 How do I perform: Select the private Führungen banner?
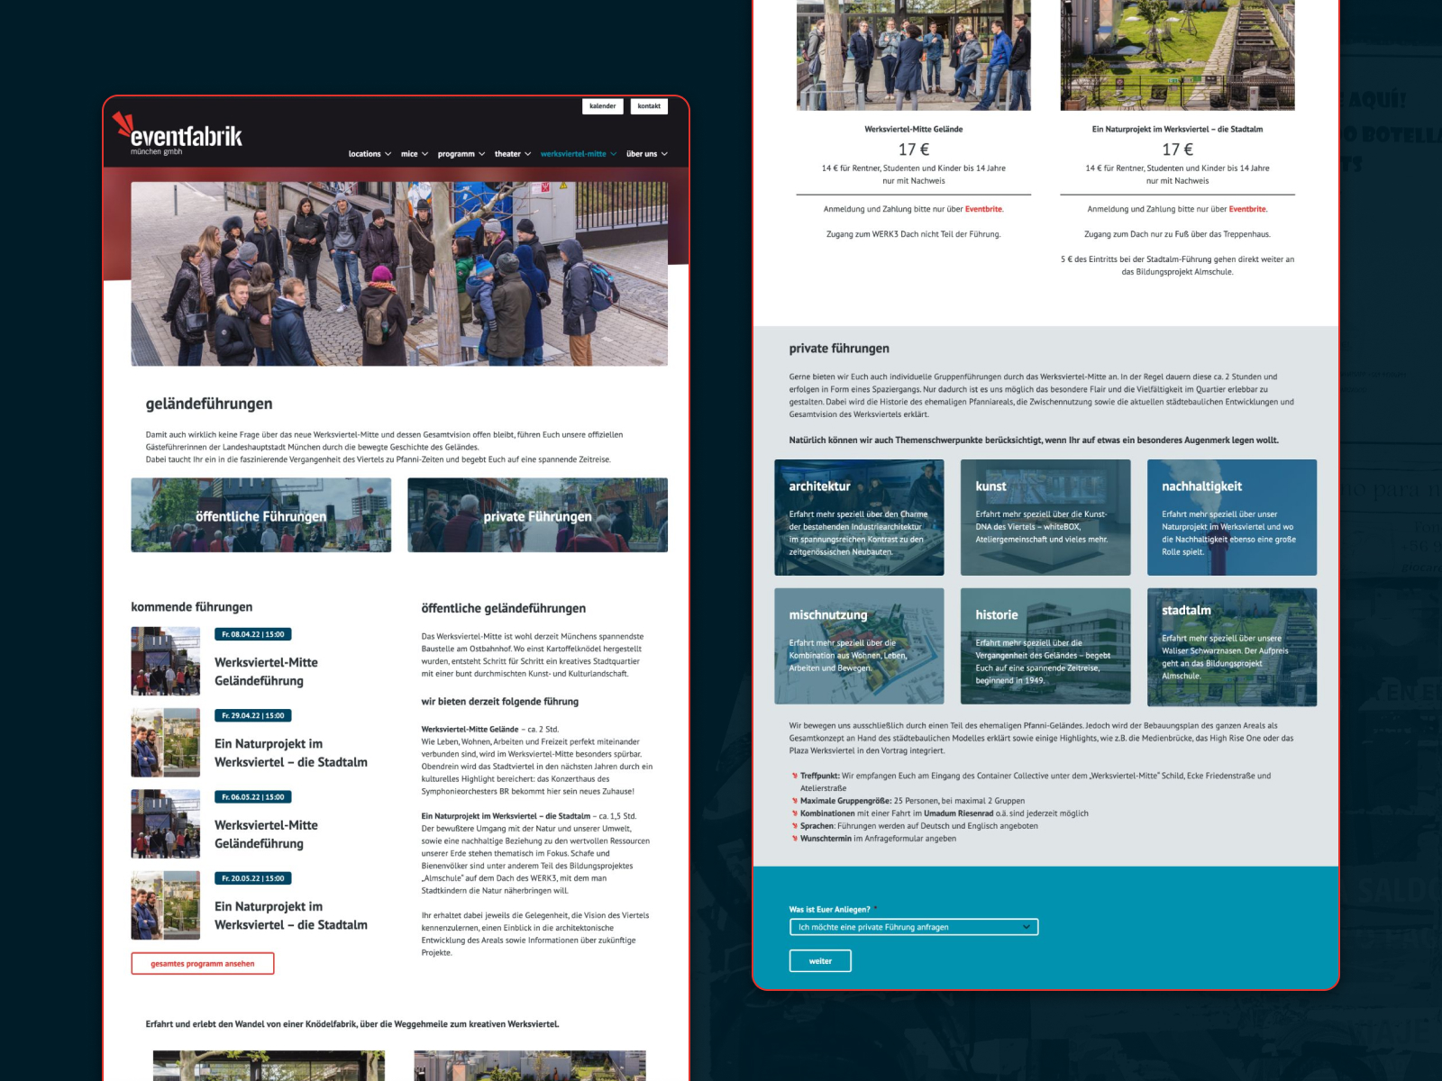click(537, 515)
